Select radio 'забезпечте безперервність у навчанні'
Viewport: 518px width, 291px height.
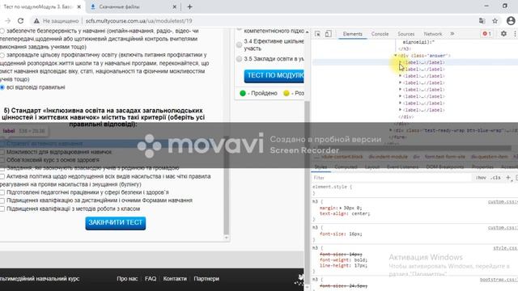2,31
